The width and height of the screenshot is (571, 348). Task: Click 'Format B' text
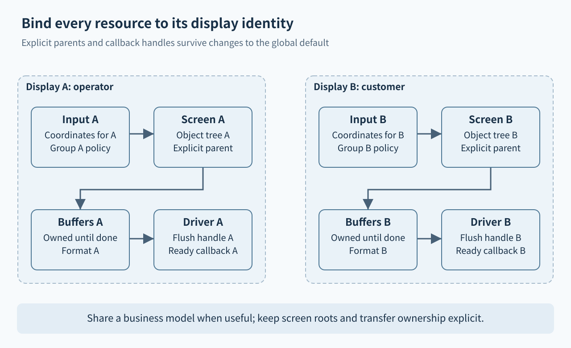[368, 251]
